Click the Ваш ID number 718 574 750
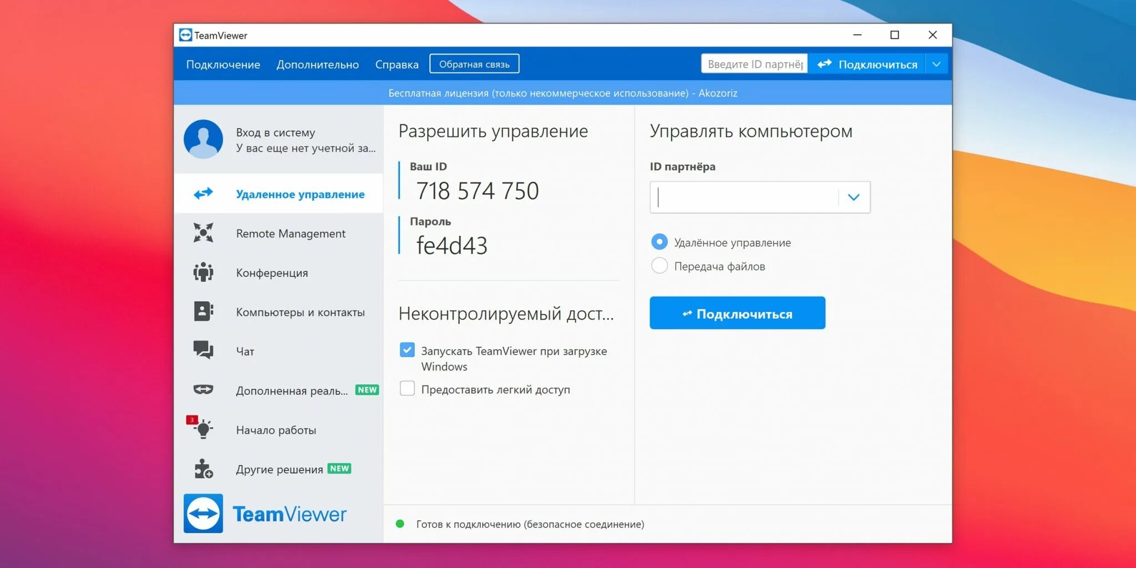The image size is (1136, 568). click(x=478, y=191)
